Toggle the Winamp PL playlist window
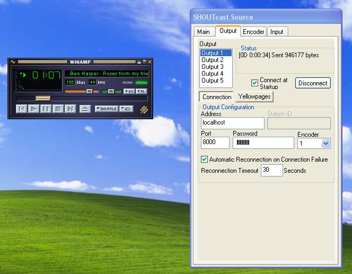The height and width of the screenshot is (274, 352). tap(141, 91)
